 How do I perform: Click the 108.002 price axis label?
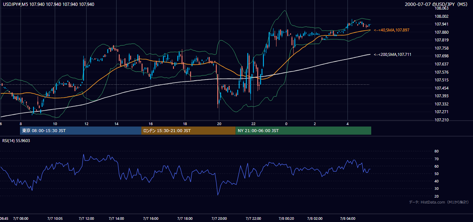pos(442,16)
